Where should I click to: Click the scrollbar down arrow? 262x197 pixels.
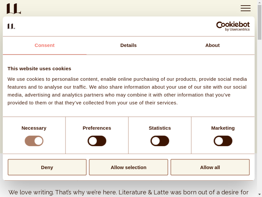tap(259, 194)
